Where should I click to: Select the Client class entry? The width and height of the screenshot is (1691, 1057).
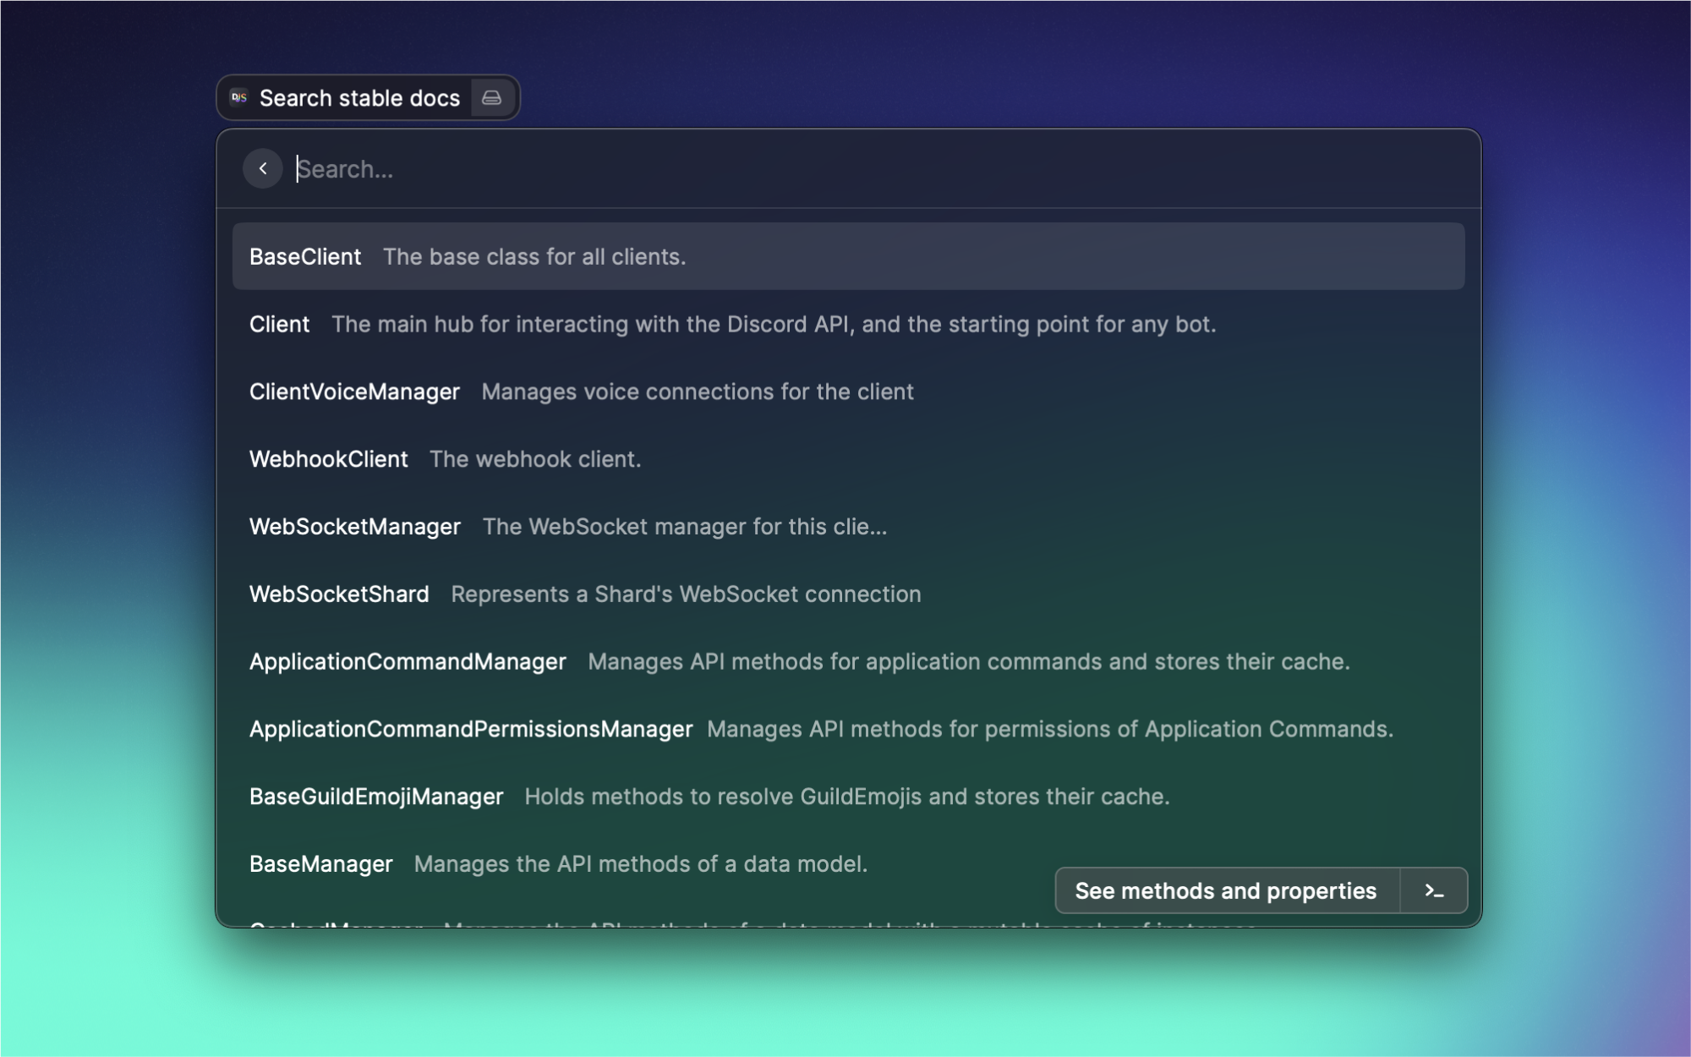point(279,325)
